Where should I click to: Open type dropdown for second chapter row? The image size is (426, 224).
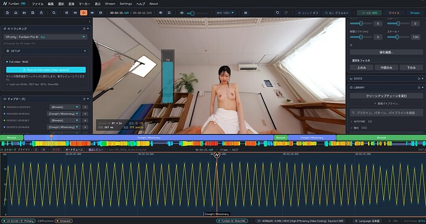(64, 114)
